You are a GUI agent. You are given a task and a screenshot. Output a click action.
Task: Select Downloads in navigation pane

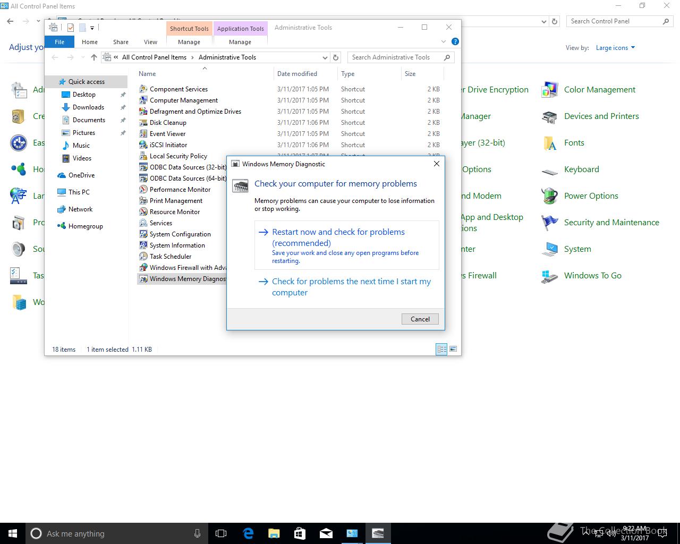88,107
